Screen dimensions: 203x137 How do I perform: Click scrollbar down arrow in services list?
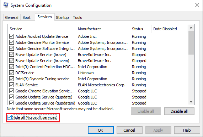tap(191, 102)
